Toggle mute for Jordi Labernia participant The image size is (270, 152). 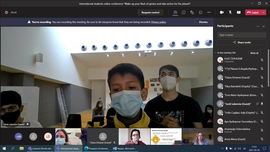pos(262,103)
